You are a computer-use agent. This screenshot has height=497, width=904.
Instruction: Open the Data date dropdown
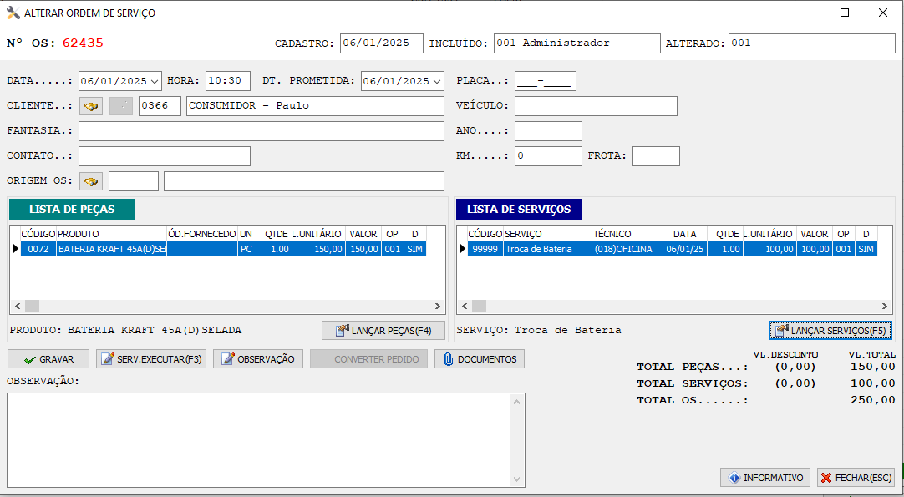coord(155,81)
